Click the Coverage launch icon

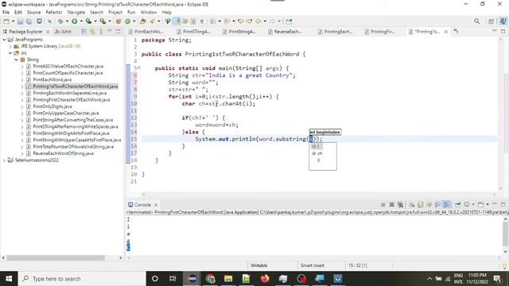pos(88,21)
